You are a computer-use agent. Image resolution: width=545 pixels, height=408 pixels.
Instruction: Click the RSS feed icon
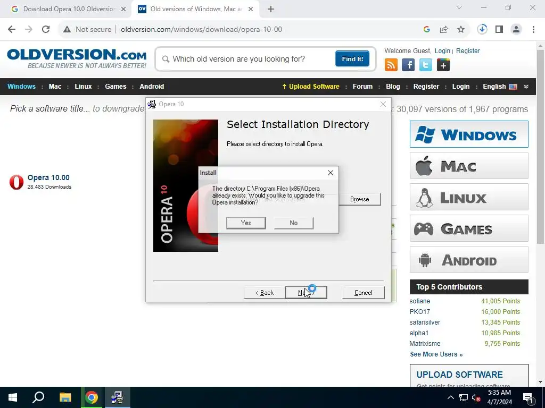[391, 65]
